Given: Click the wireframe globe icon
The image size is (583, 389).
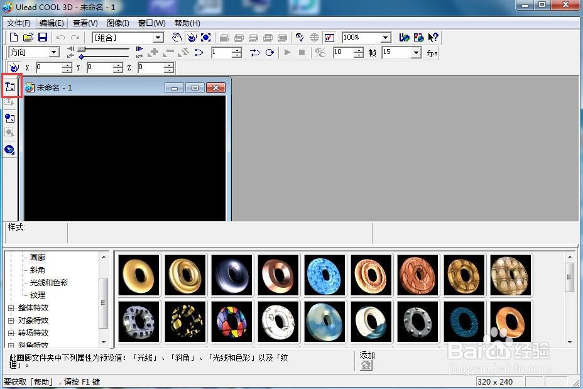Looking at the screenshot, I should tap(314, 37).
